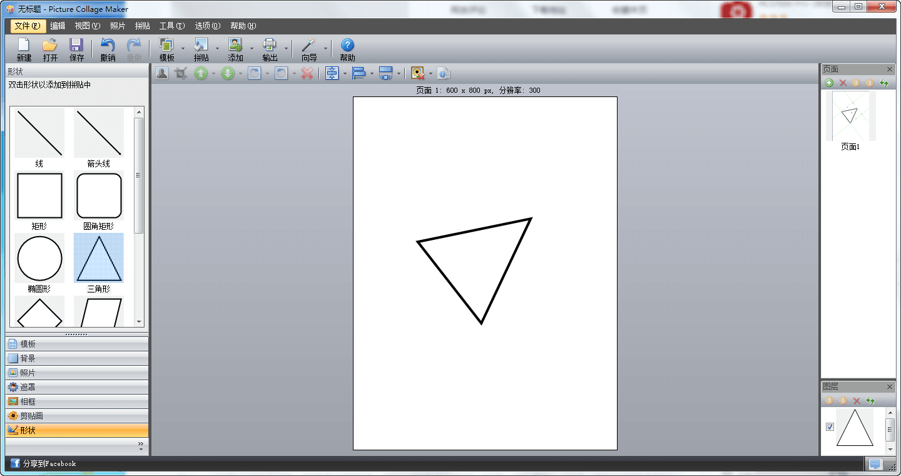Screen dimensions: 901x476
Task: Open the 拼贴 toolbar dropdown arrow
Action: (217, 48)
